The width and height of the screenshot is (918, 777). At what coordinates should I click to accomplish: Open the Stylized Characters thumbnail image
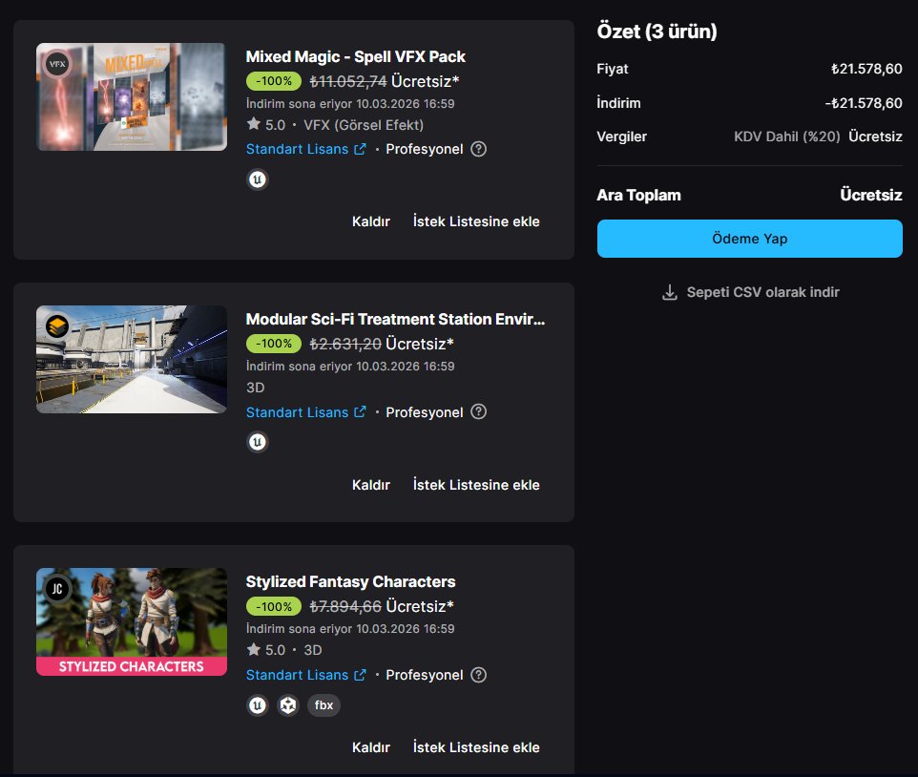pos(132,621)
